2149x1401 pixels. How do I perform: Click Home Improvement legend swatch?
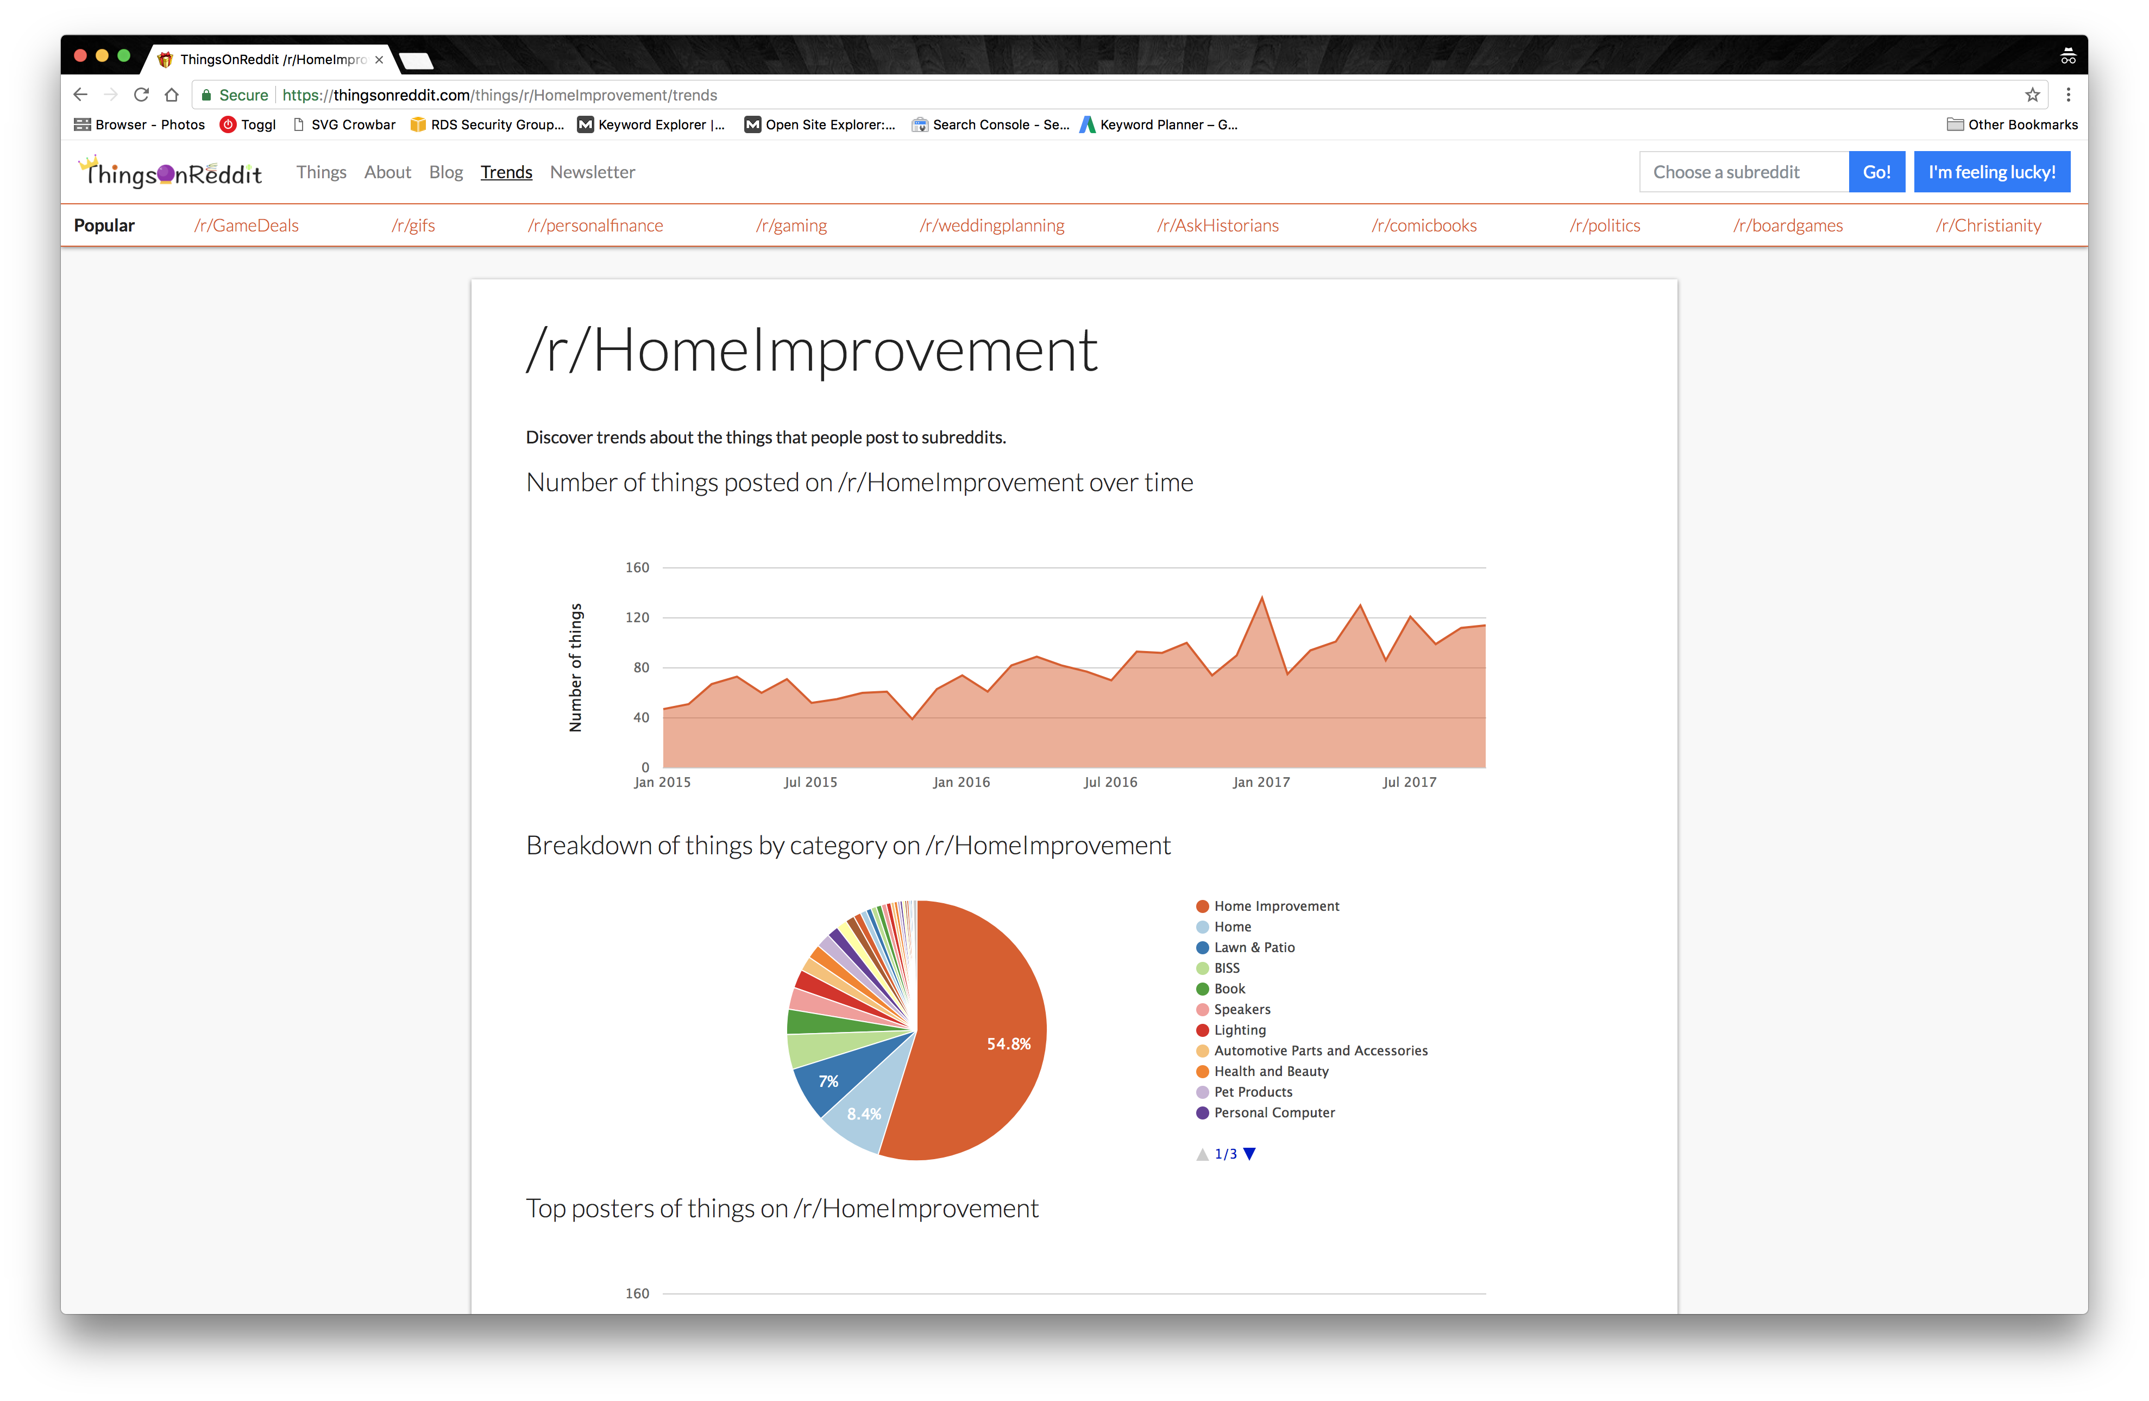(x=1202, y=906)
